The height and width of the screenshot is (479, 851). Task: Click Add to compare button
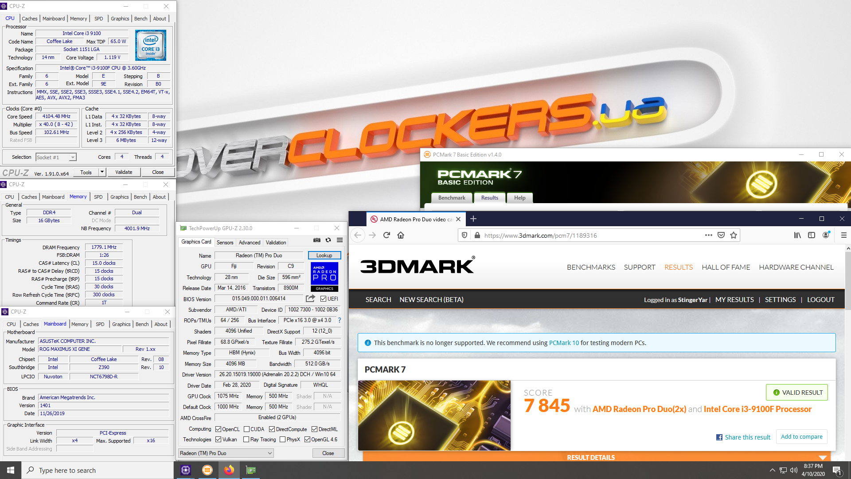pos(801,436)
